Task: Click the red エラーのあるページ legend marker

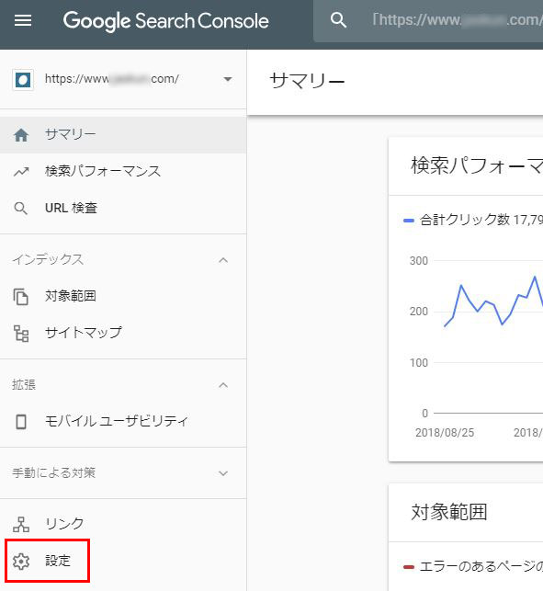Action: 409,567
